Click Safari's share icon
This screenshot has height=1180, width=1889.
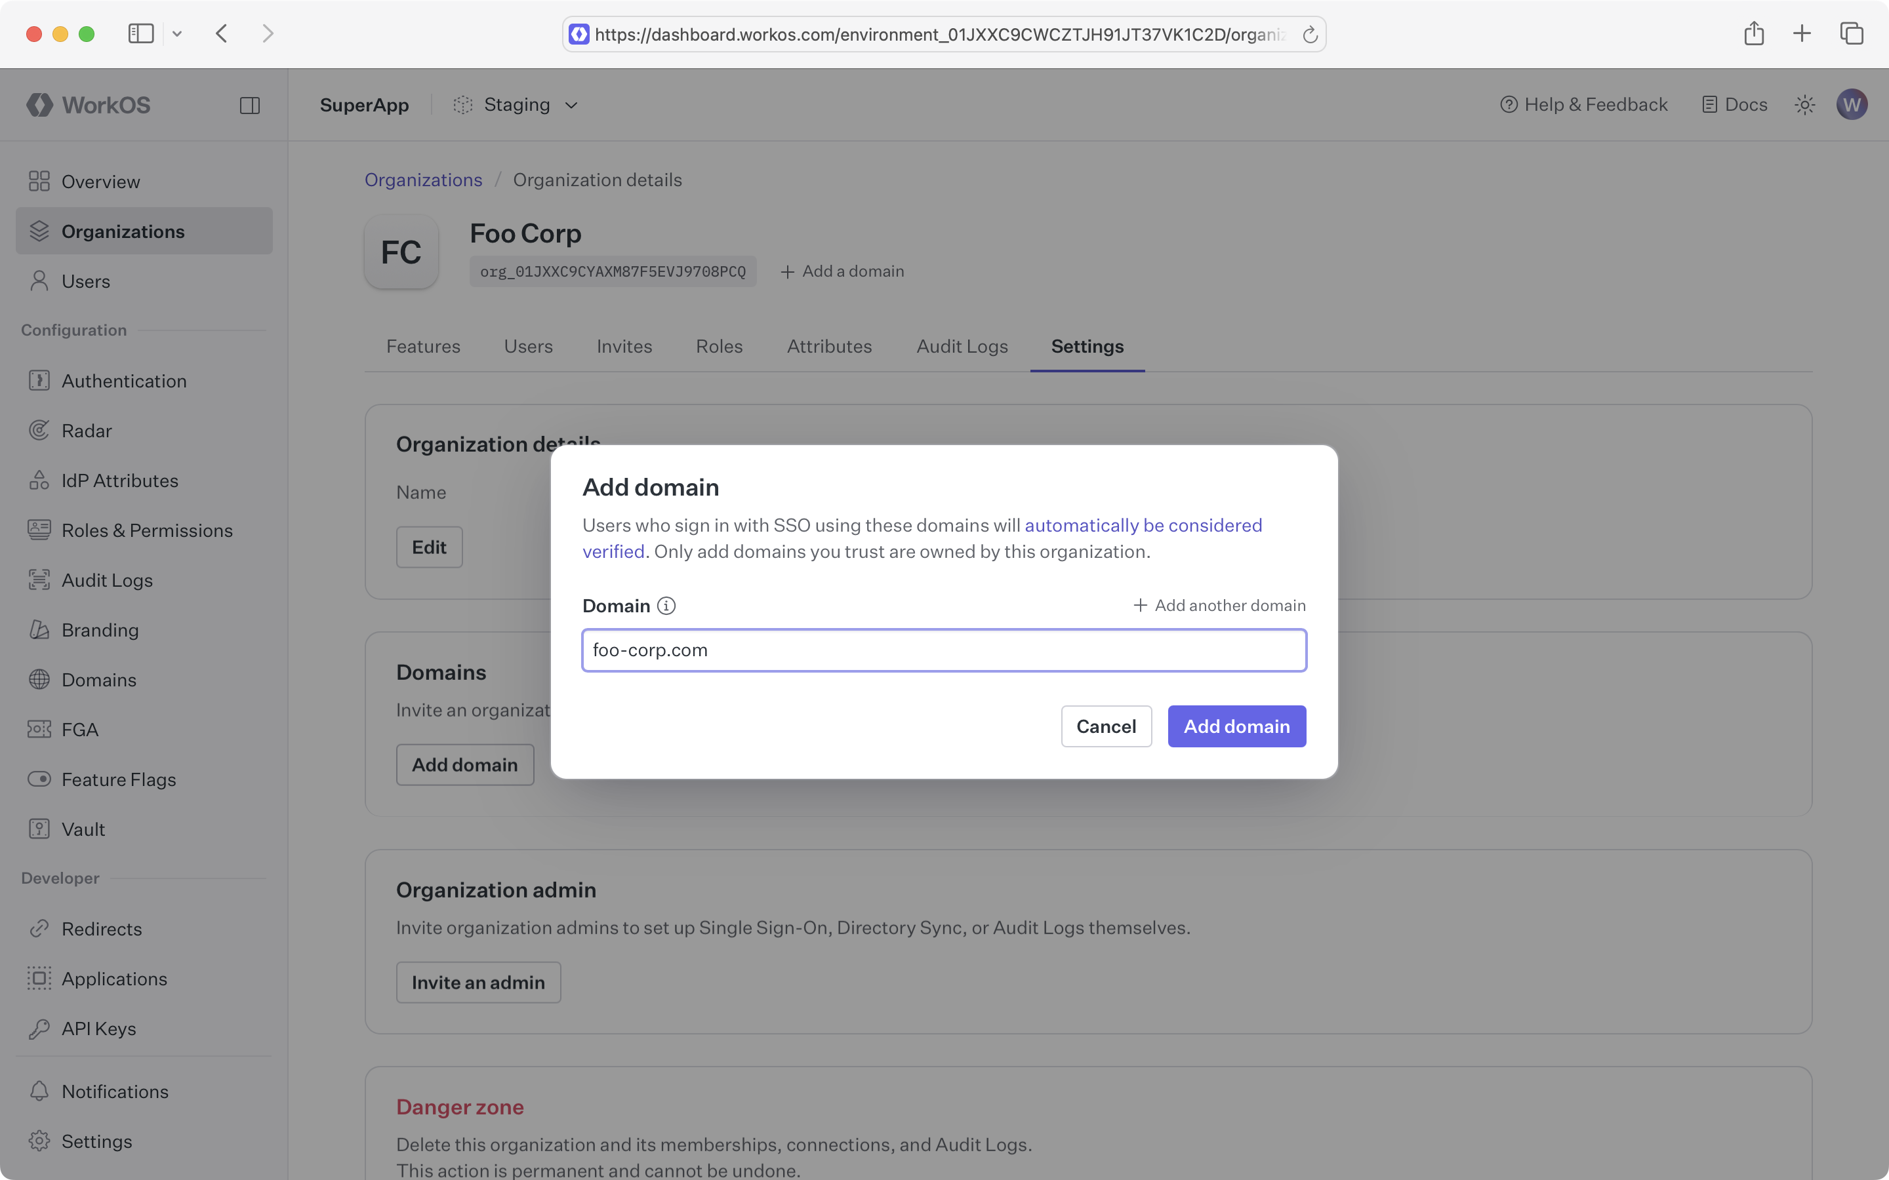point(1753,33)
